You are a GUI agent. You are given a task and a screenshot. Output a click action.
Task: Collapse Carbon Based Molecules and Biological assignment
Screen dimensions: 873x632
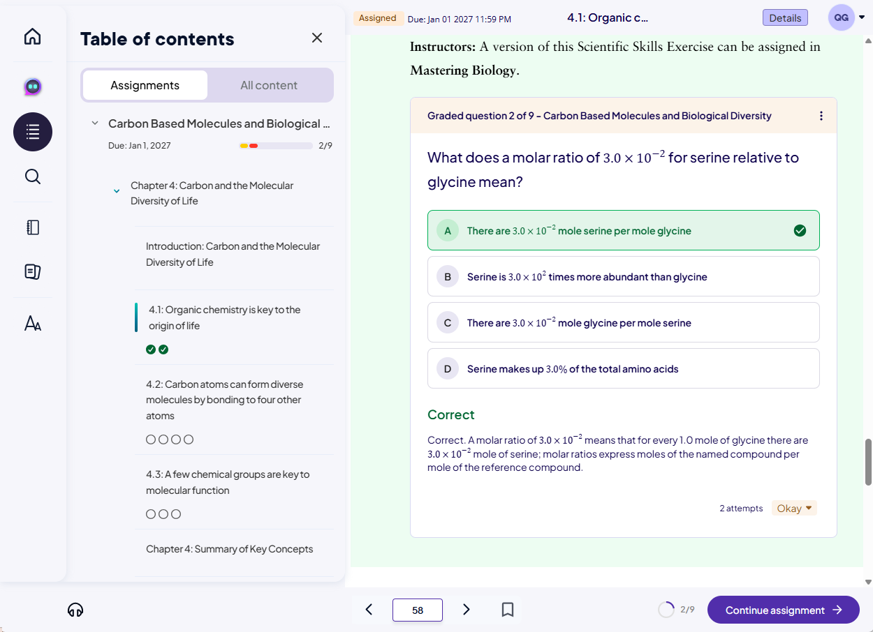point(95,123)
